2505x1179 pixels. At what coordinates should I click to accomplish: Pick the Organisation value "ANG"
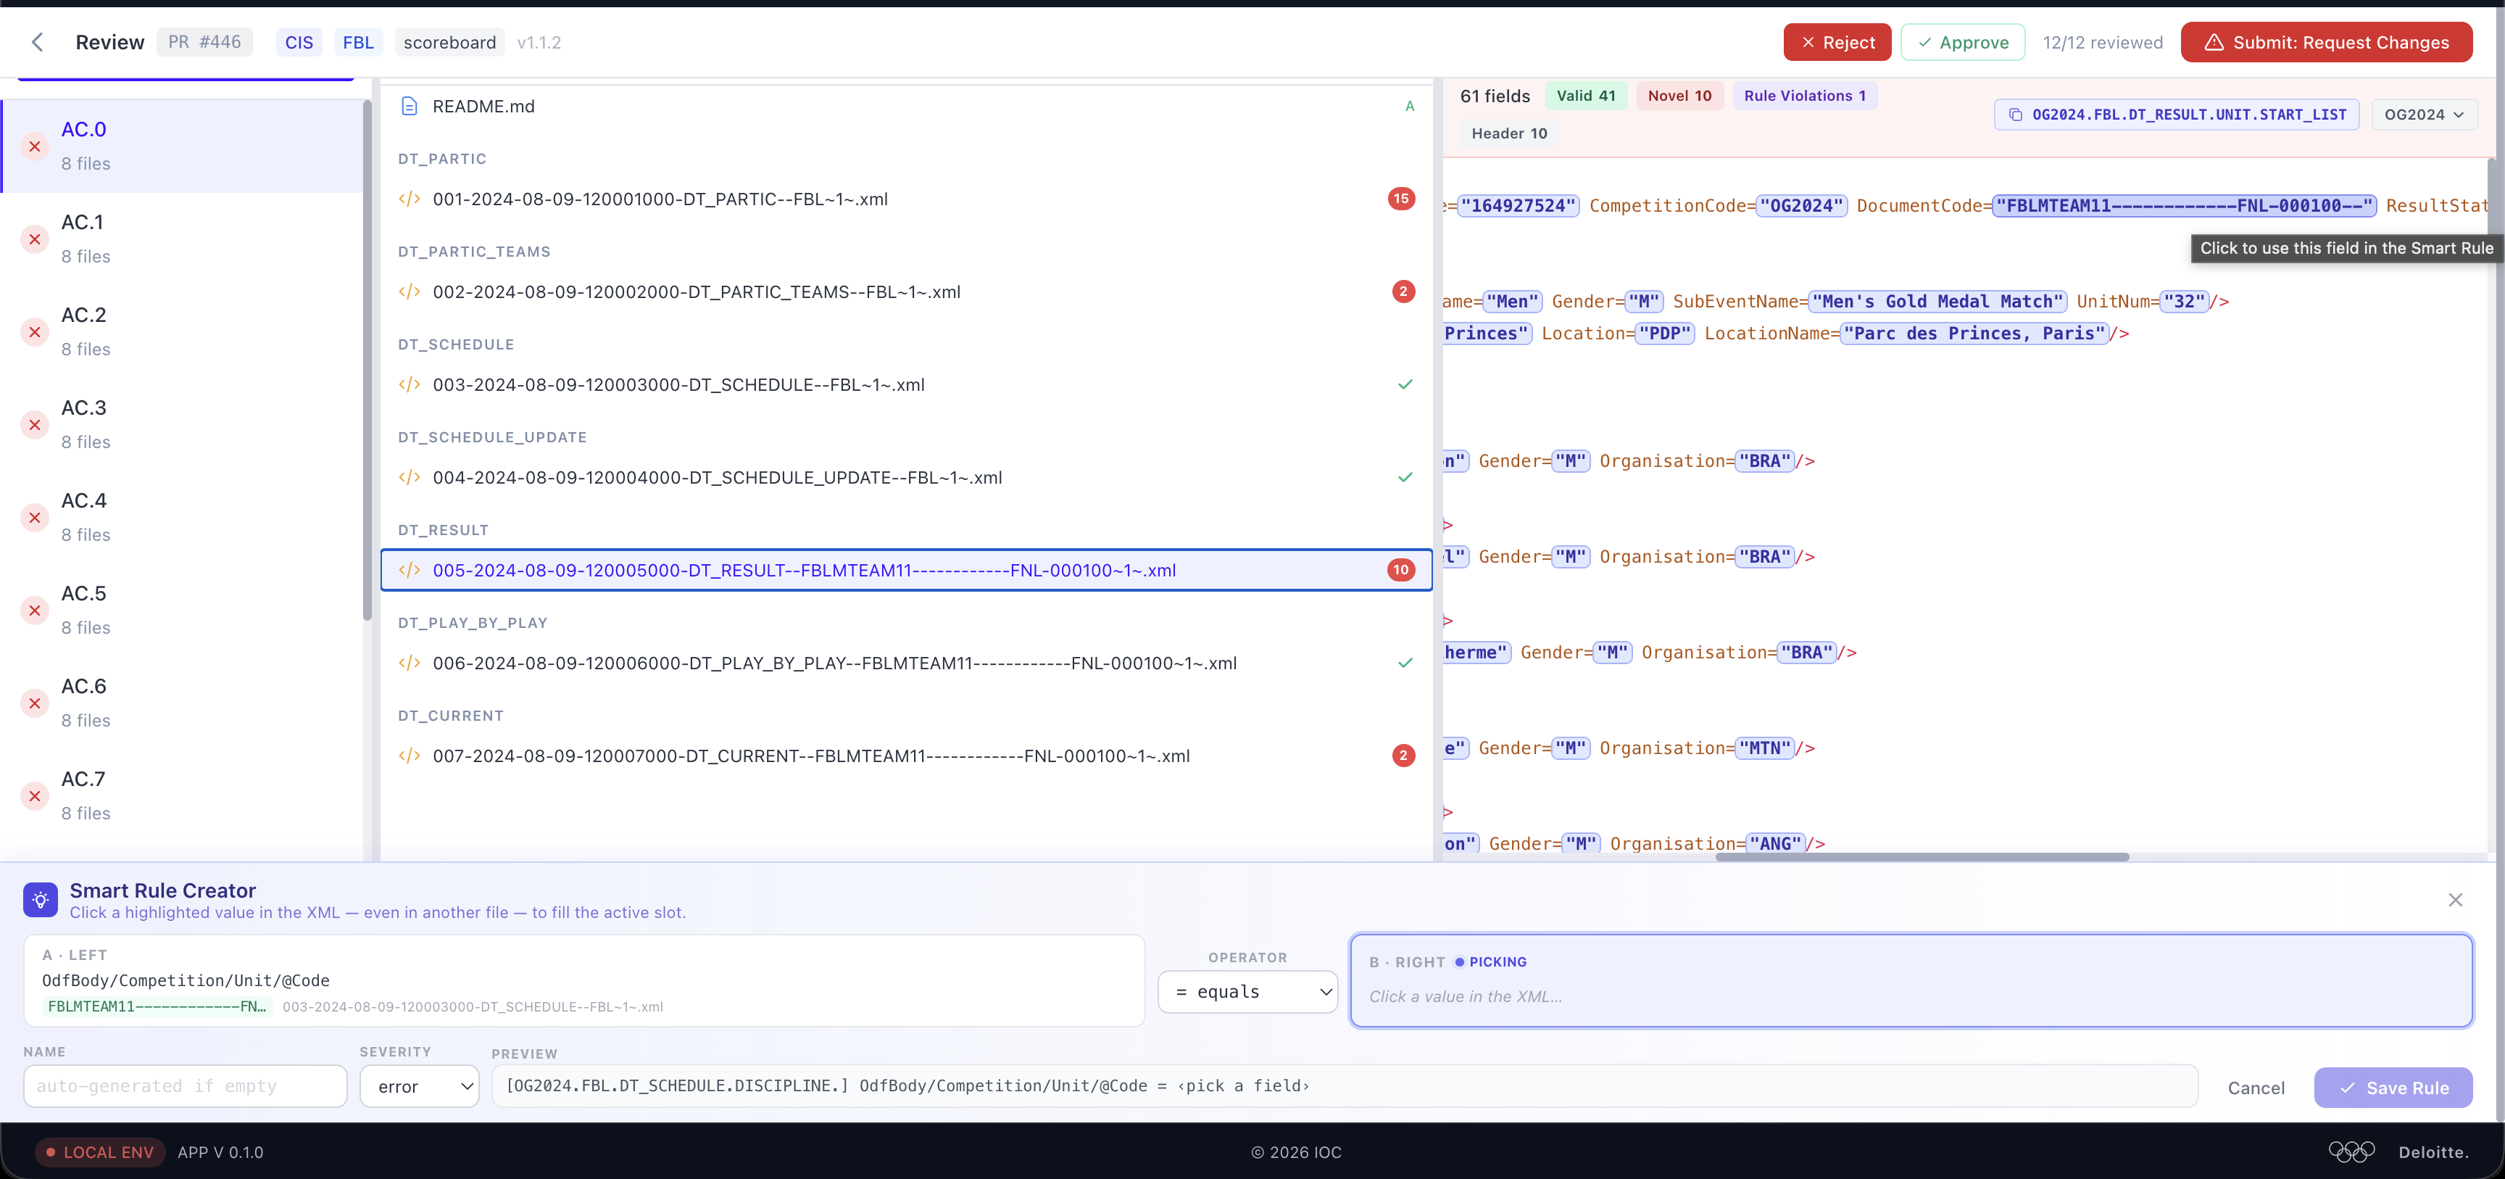[x=1774, y=843]
